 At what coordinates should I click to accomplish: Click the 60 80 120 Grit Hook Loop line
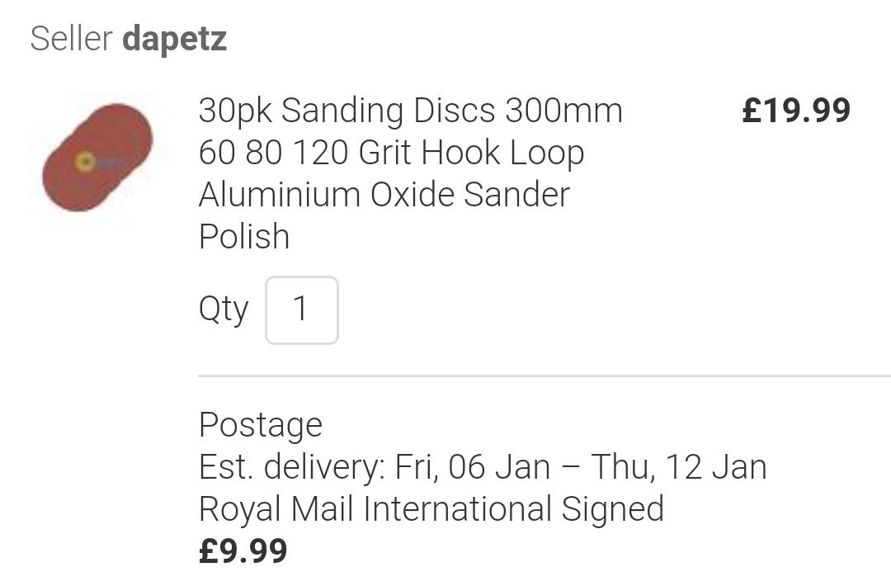coord(392,153)
